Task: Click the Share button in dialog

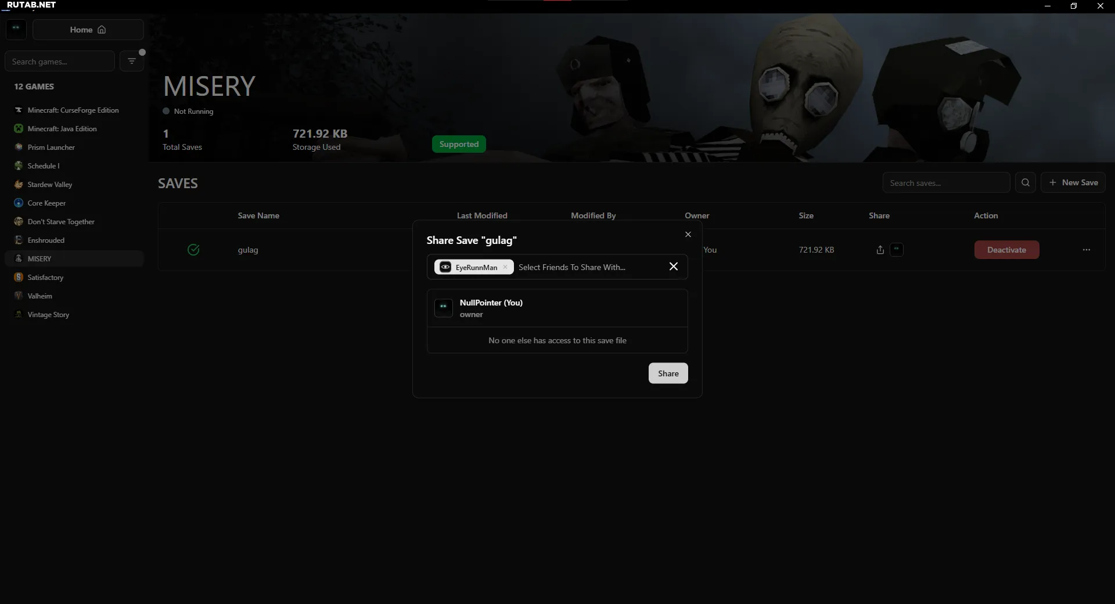Action: [x=668, y=373]
